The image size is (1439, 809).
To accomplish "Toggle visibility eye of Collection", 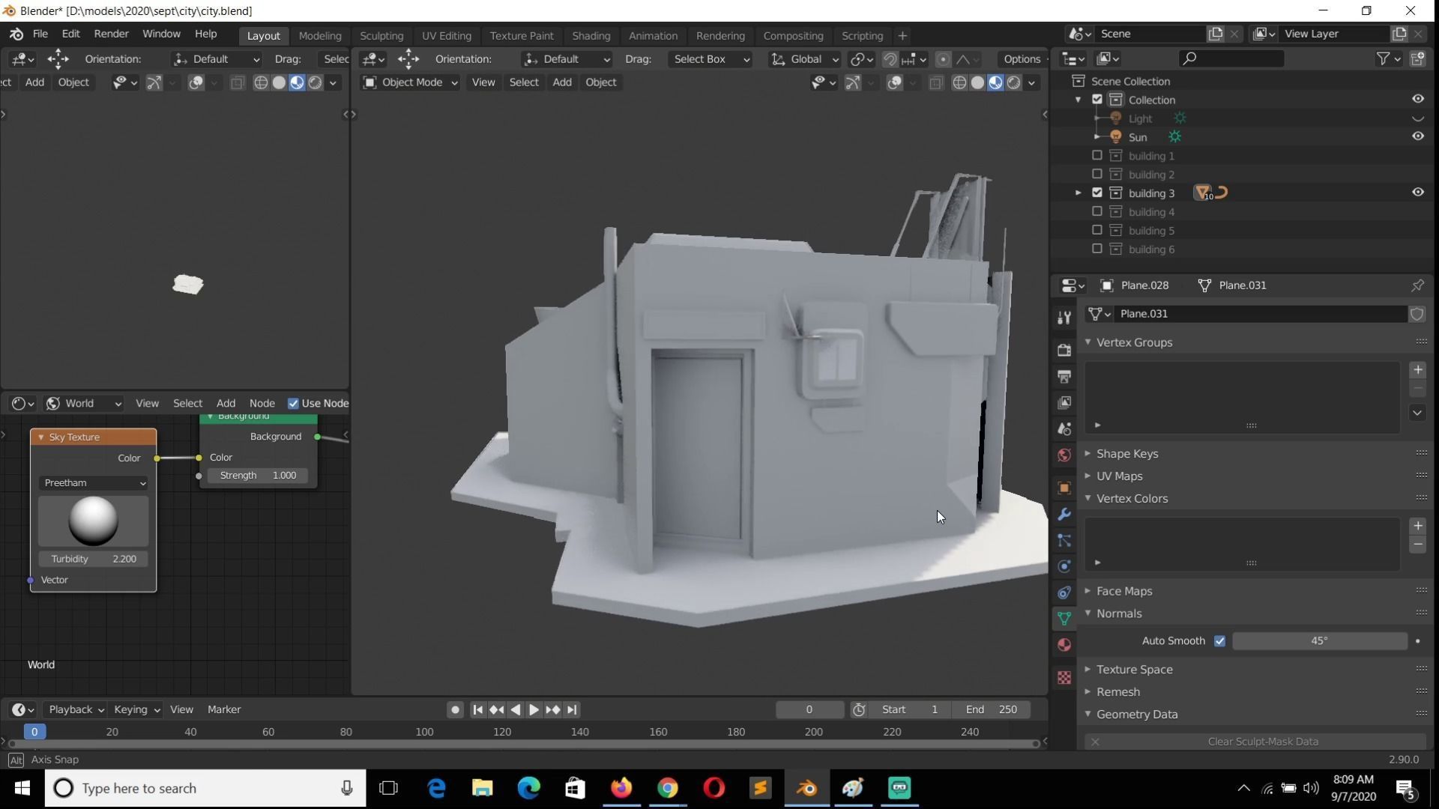I will (x=1418, y=99).
